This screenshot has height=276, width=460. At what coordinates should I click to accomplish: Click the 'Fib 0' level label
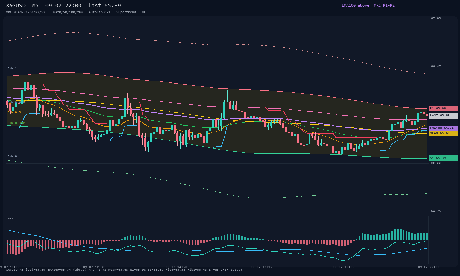[x=12, y=156]
